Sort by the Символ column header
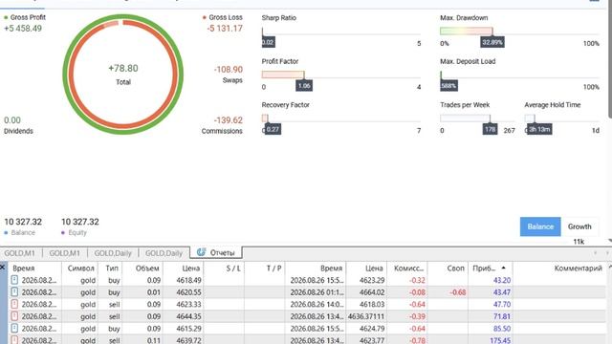 80,269
